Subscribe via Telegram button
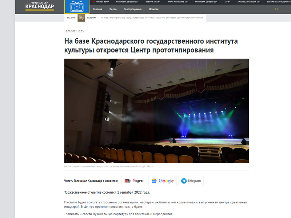The image size is (291, 218). [191, 181]
